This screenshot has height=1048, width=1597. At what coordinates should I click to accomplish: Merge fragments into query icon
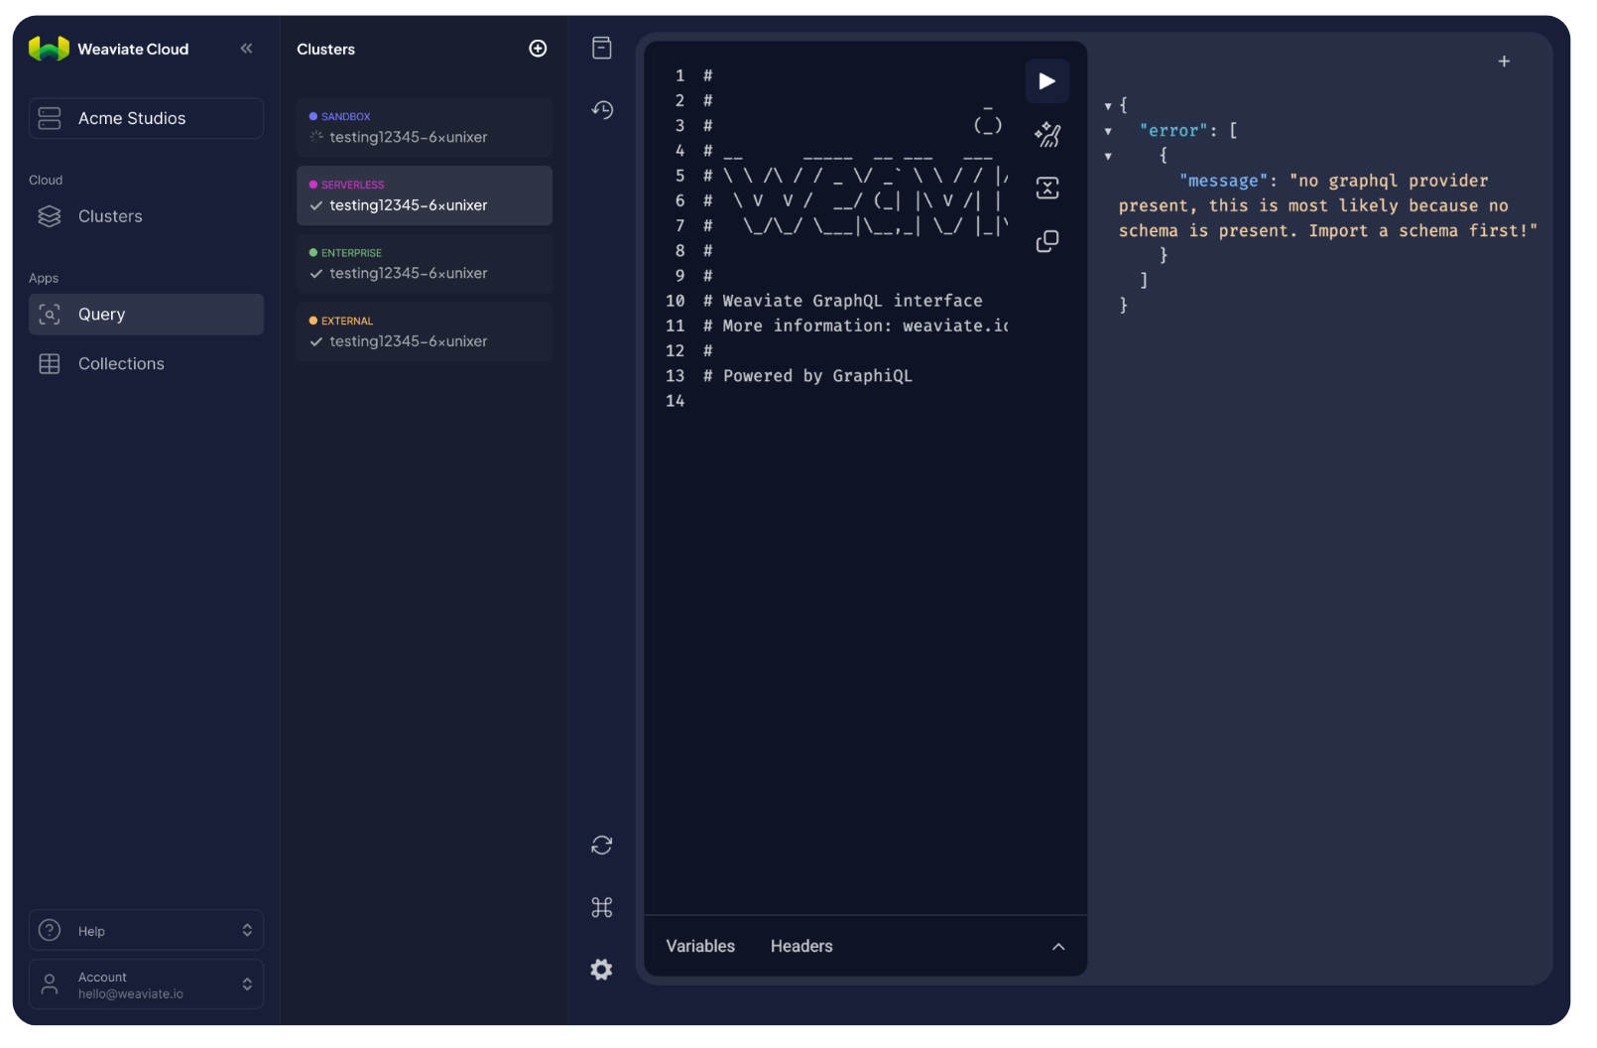1047,188
